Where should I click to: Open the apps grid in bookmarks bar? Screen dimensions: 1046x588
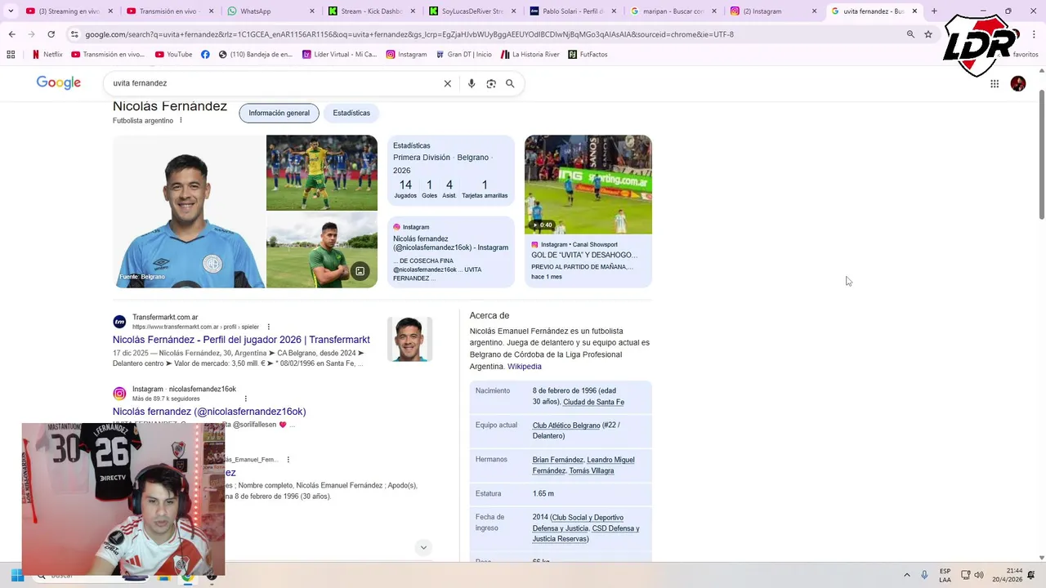(11, 55)
